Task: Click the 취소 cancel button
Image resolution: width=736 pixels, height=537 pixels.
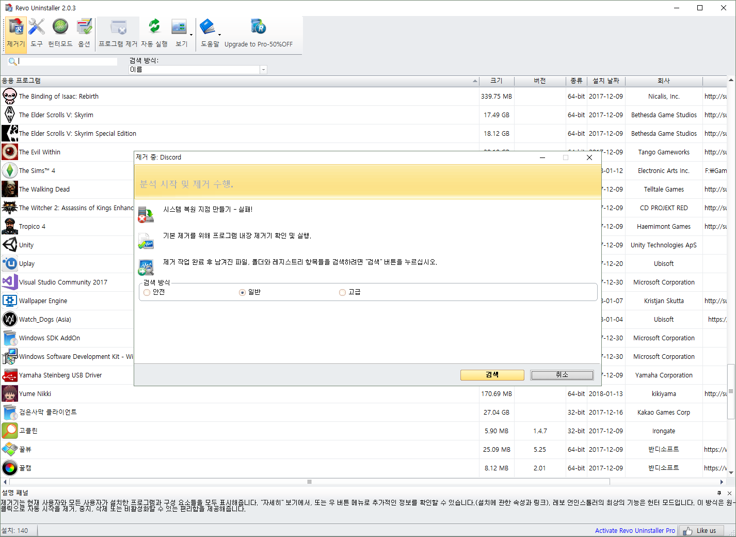Action: (562, 375)
